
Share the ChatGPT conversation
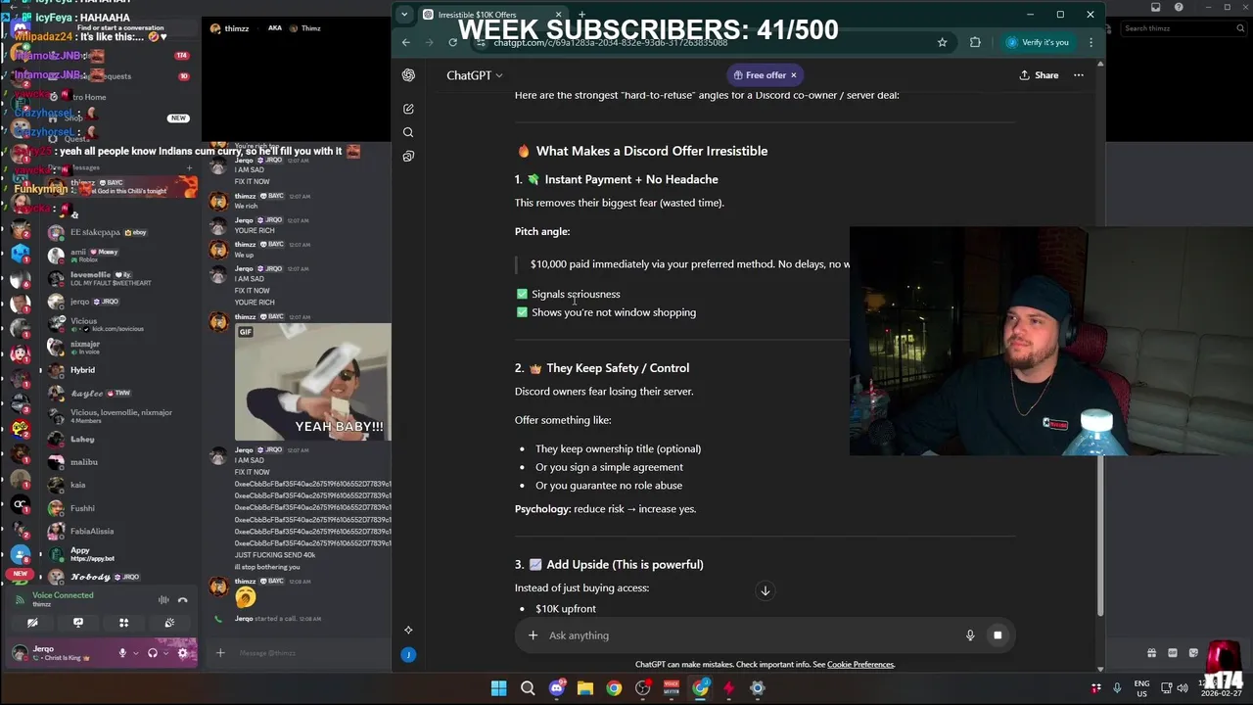pos(1039,75)
